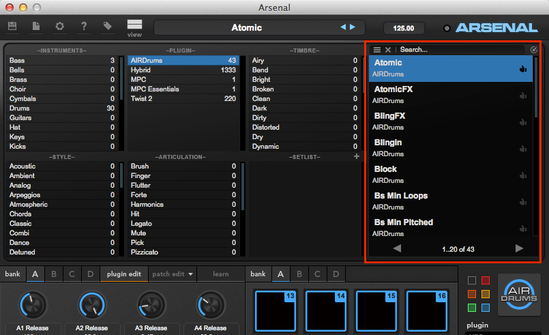
Task: Click the Atomic preset name display
Action: pos(259,27)
